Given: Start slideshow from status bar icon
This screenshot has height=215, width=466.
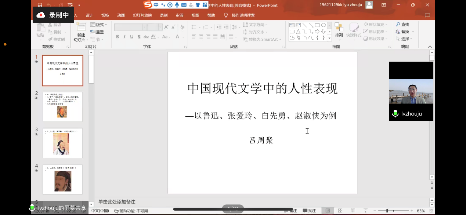Looking at the screenshot, I should click(365, 211).
